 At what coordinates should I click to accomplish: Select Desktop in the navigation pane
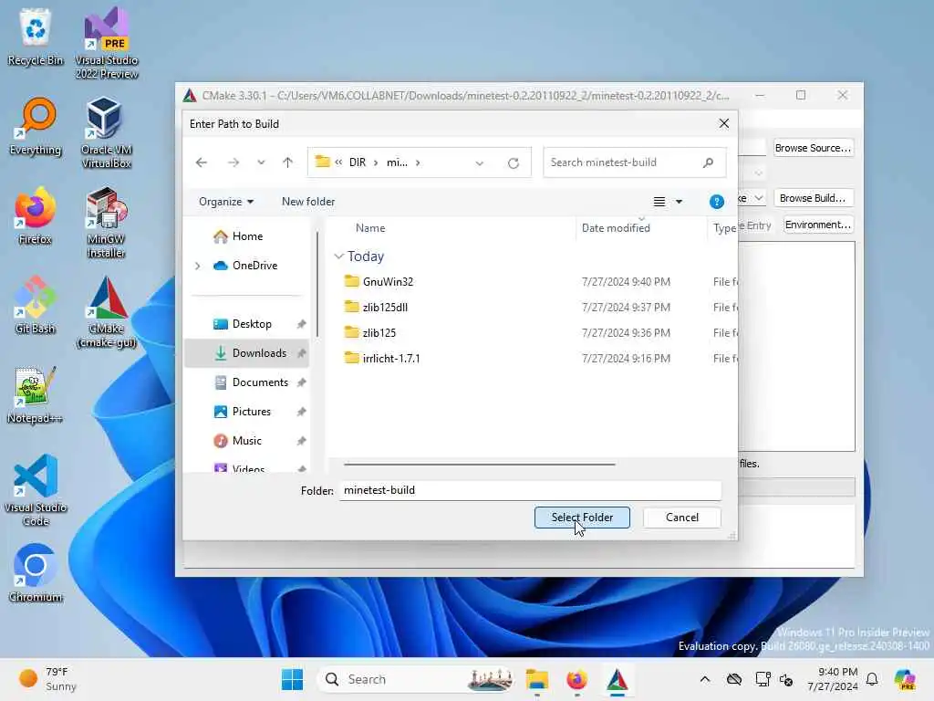pos(247,324)
